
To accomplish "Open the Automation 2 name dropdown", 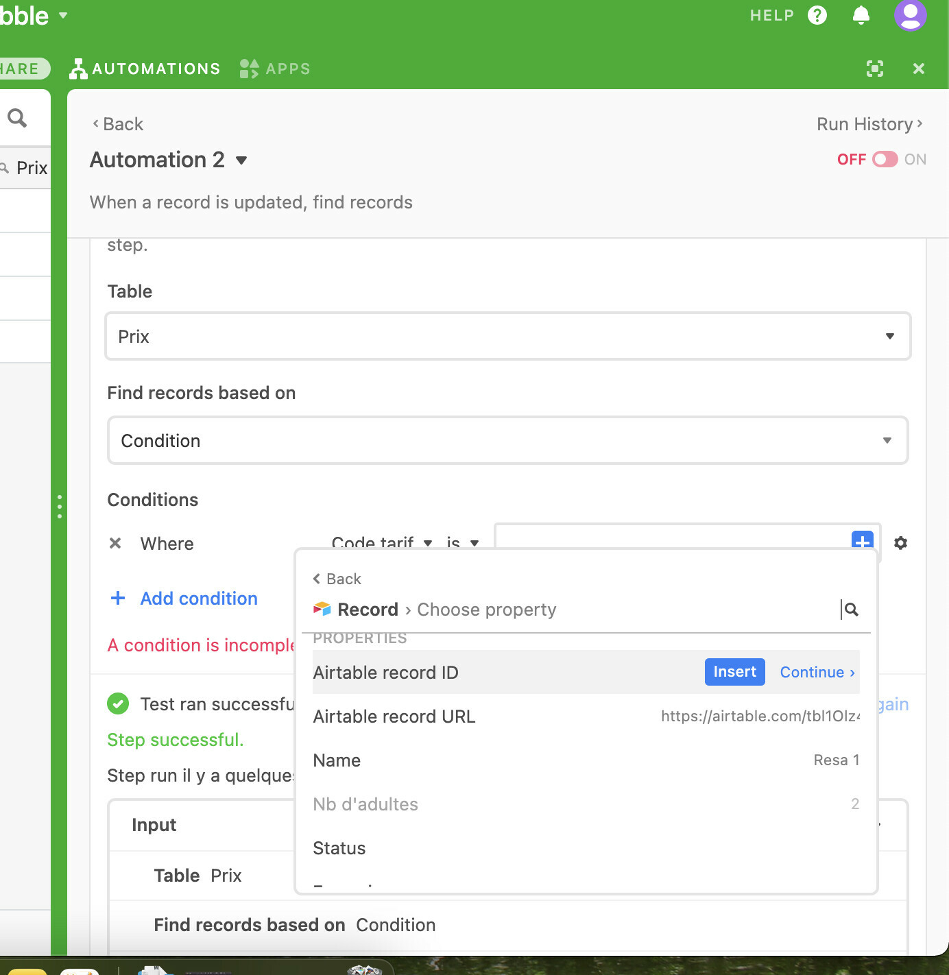I will pos(241,160).
